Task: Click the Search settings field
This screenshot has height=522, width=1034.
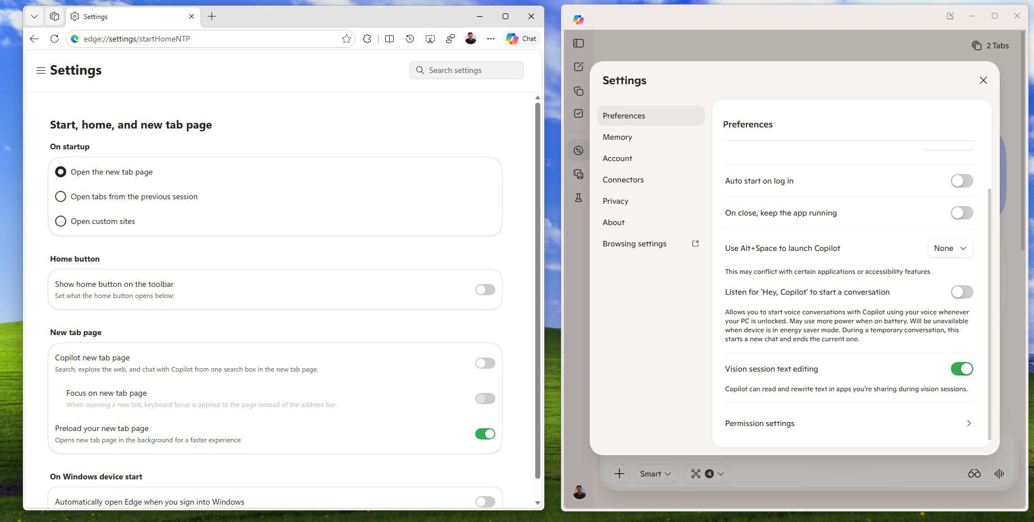Action: coord(466,70)
